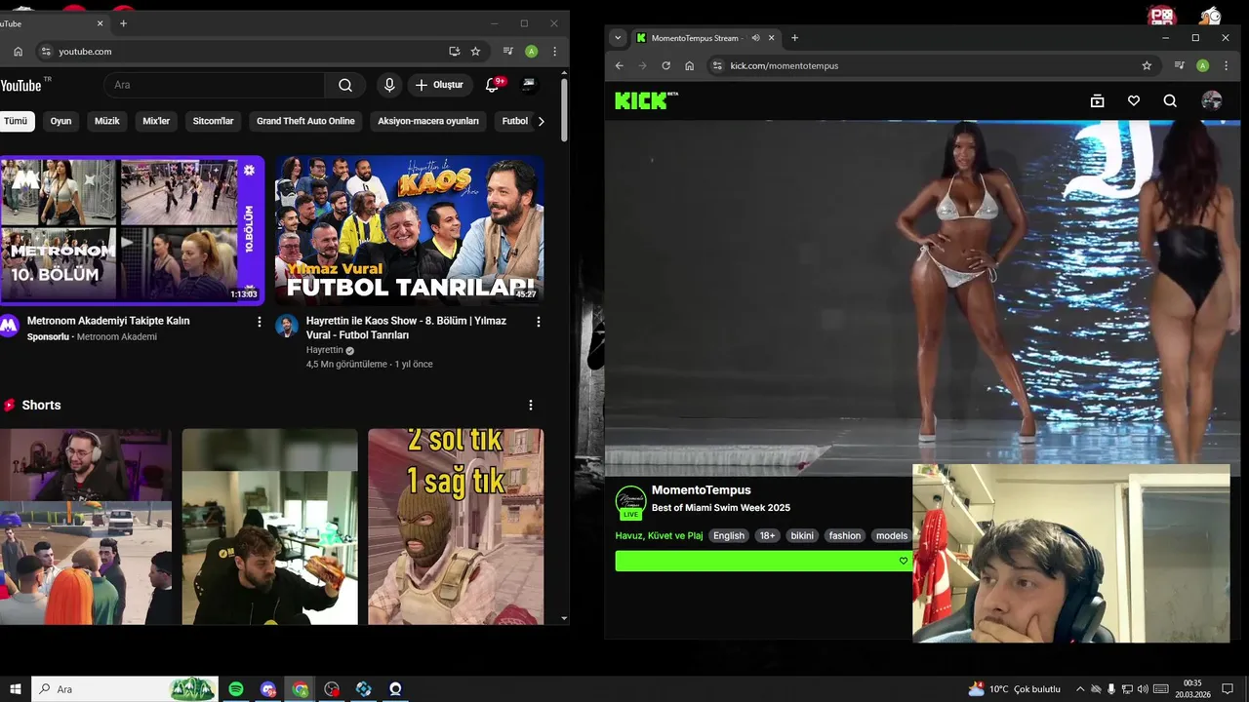Open options menu for Metronom Akademi video
The image size is (1249, 702).
coord(259,322)
